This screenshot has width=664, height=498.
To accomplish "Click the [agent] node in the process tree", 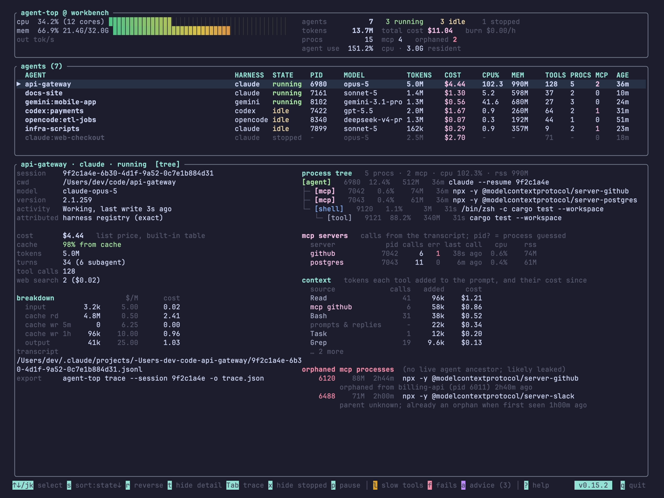I will pos(316,182).
